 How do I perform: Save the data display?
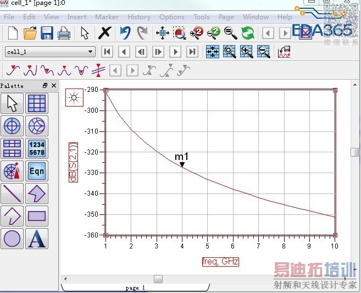[47, 33]
